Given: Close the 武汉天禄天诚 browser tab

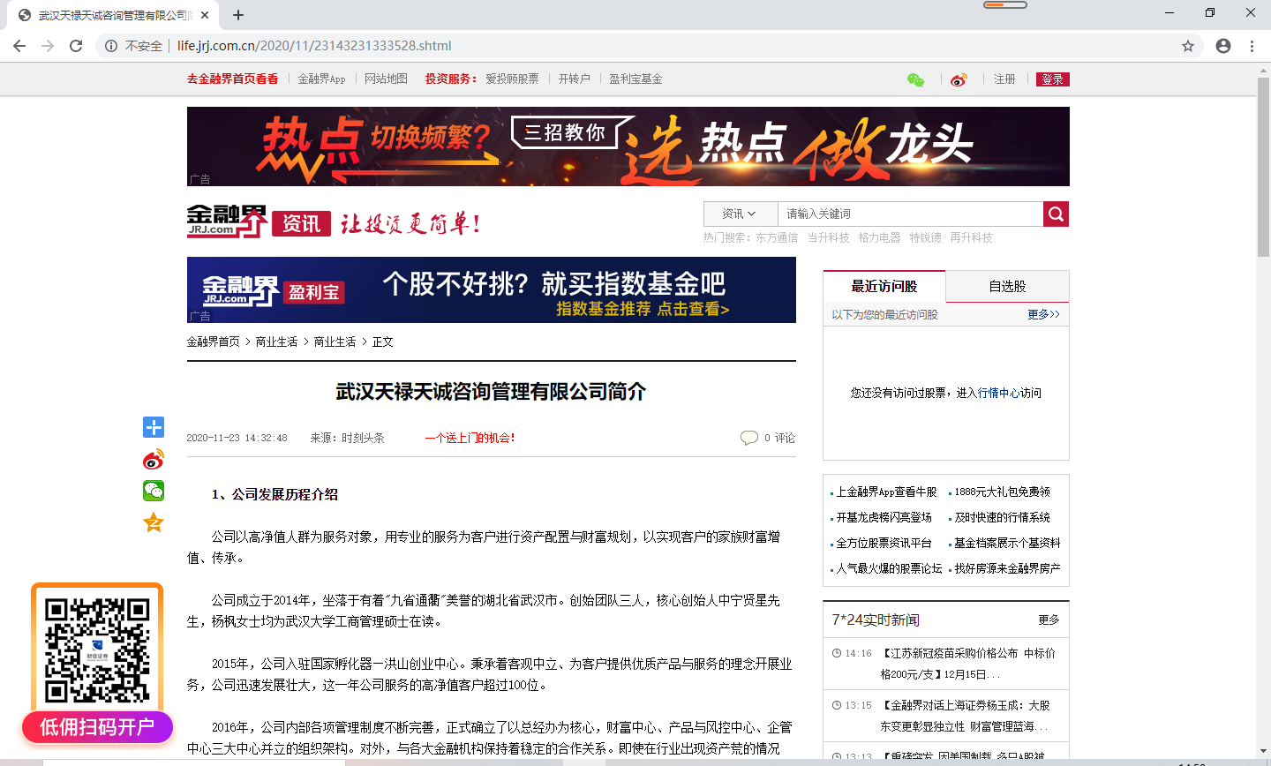Looking at the screenshot, I should [x=205, y=15].
